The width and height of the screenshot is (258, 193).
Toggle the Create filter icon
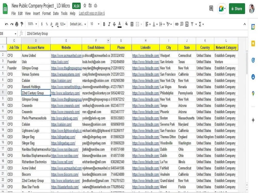192,24
